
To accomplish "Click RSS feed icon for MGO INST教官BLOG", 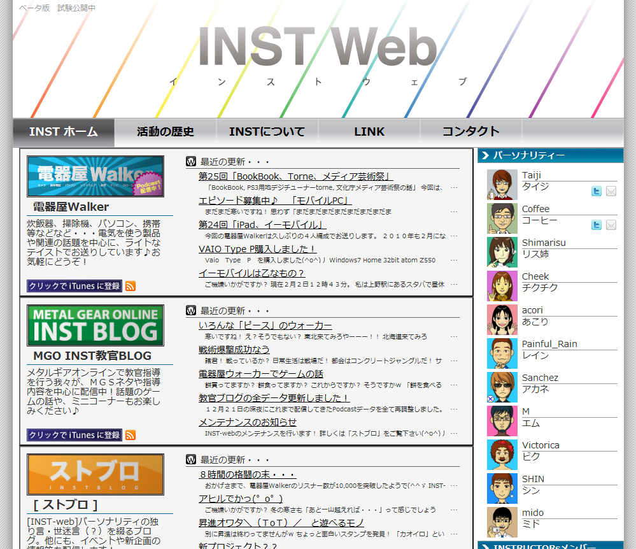I will pos(131,435).
